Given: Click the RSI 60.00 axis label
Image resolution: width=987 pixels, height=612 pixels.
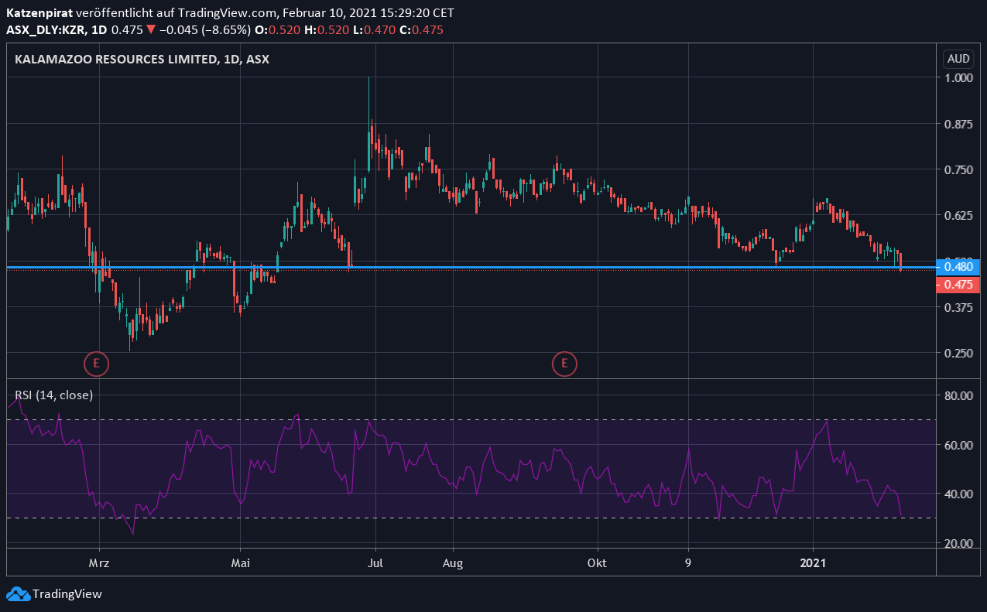Looking at the screenshot, I should (958, 445).
